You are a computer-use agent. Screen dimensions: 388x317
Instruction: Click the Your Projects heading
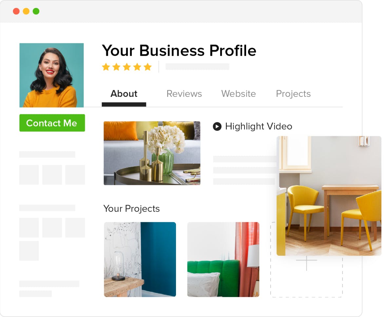[x=131, y=209]
